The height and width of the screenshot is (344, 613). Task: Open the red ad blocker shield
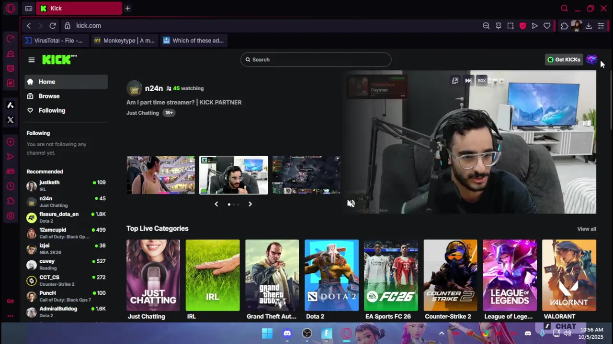(522, 26)
